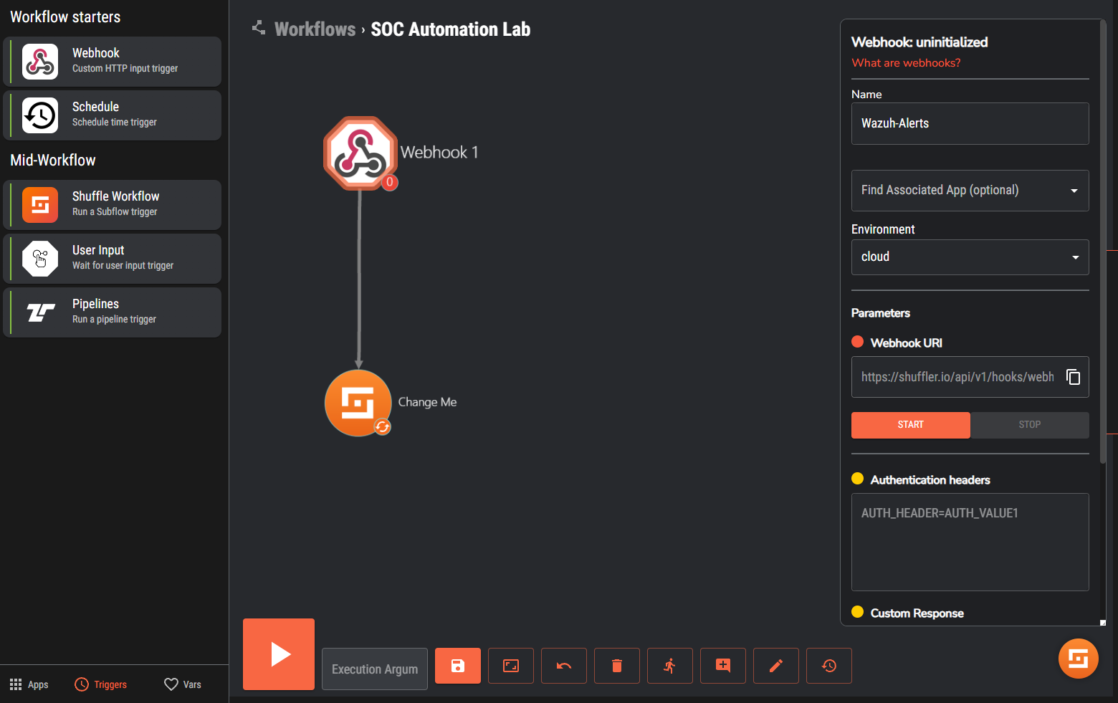
Task: Click the Execution Argument input box
Action: (375, 669)
